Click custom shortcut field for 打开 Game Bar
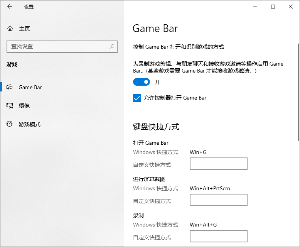 pos(219,164)
